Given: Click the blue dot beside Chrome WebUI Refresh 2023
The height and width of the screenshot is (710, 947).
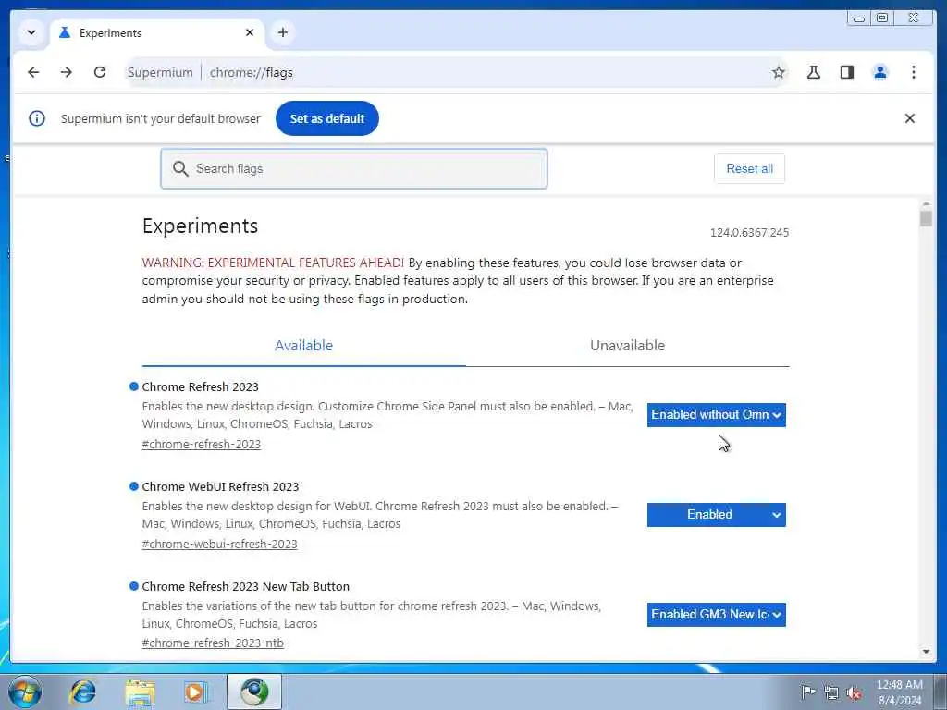Looking at the screenshot, I should pyautogui.click(x=134, y=486).
